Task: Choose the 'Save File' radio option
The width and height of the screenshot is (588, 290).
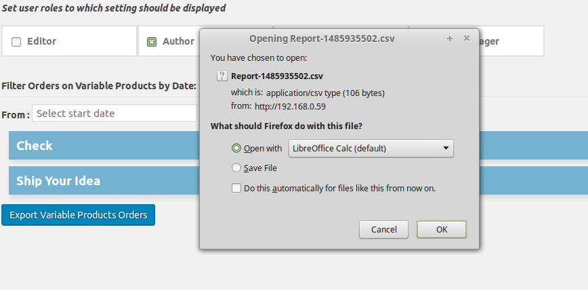Action: point(236,168)
